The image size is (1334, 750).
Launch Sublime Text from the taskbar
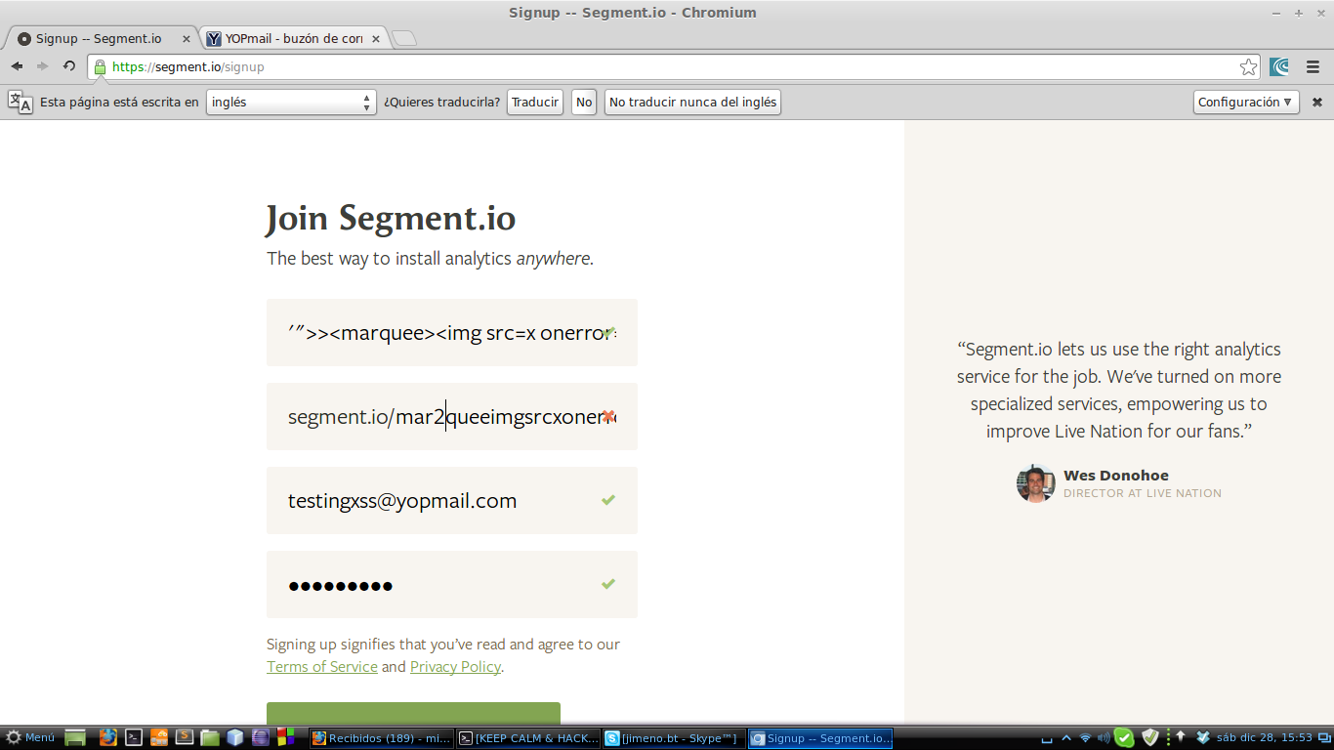click(184, 737)
